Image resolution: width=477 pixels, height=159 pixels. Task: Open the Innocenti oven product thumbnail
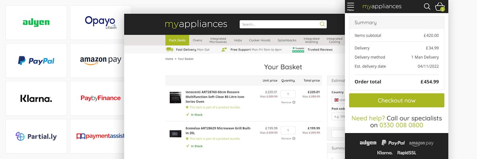(175, 97)
